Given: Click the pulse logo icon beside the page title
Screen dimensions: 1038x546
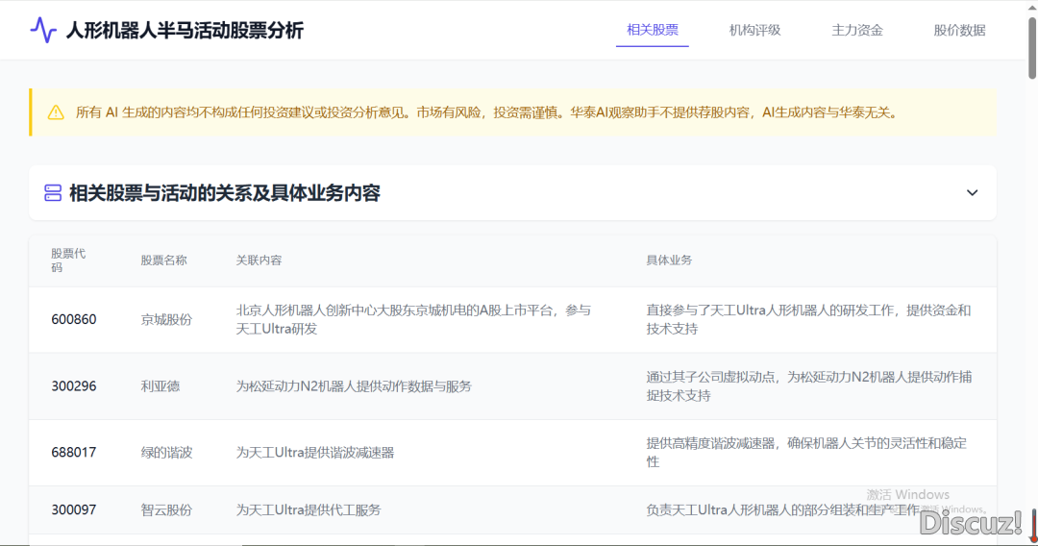Looking at the screenshot, I should click(43, 30).
